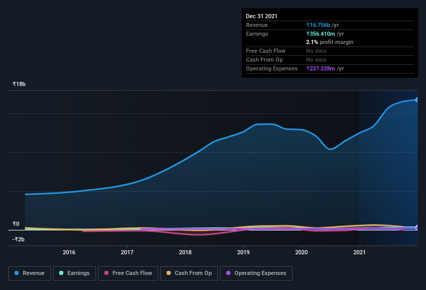The width and height of the screenshot is (426, 290).
Task: Click the Operating Expenses label in the tooltip
Action: [272, 68]
